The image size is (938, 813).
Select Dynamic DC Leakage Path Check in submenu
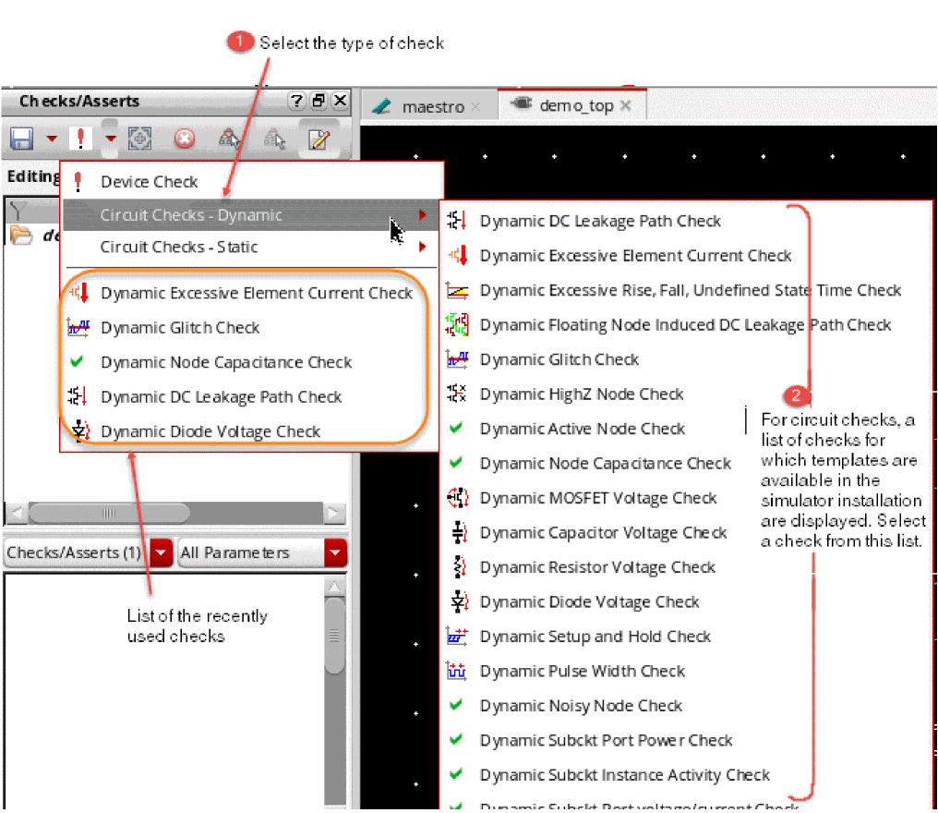[x=686, y=221]
